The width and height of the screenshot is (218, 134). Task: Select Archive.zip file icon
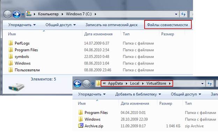tap(81, 126)
